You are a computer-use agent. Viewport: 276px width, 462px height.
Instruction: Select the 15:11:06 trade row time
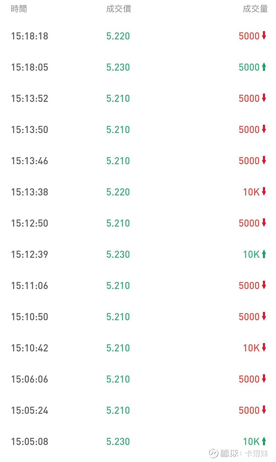[30, 285]
